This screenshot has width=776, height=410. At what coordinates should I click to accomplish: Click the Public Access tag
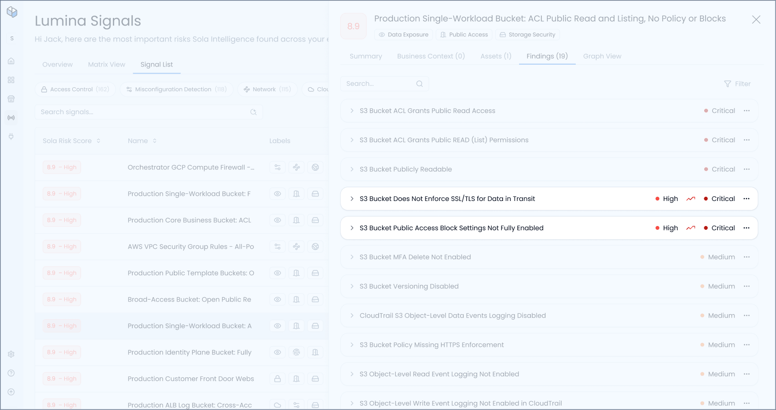coord(464,34)
